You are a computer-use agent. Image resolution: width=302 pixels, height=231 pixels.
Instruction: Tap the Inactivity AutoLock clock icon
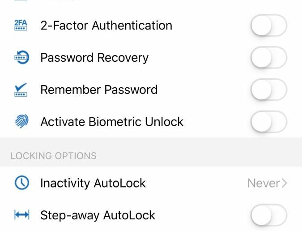pyautogui.click(x=22, y=183)
